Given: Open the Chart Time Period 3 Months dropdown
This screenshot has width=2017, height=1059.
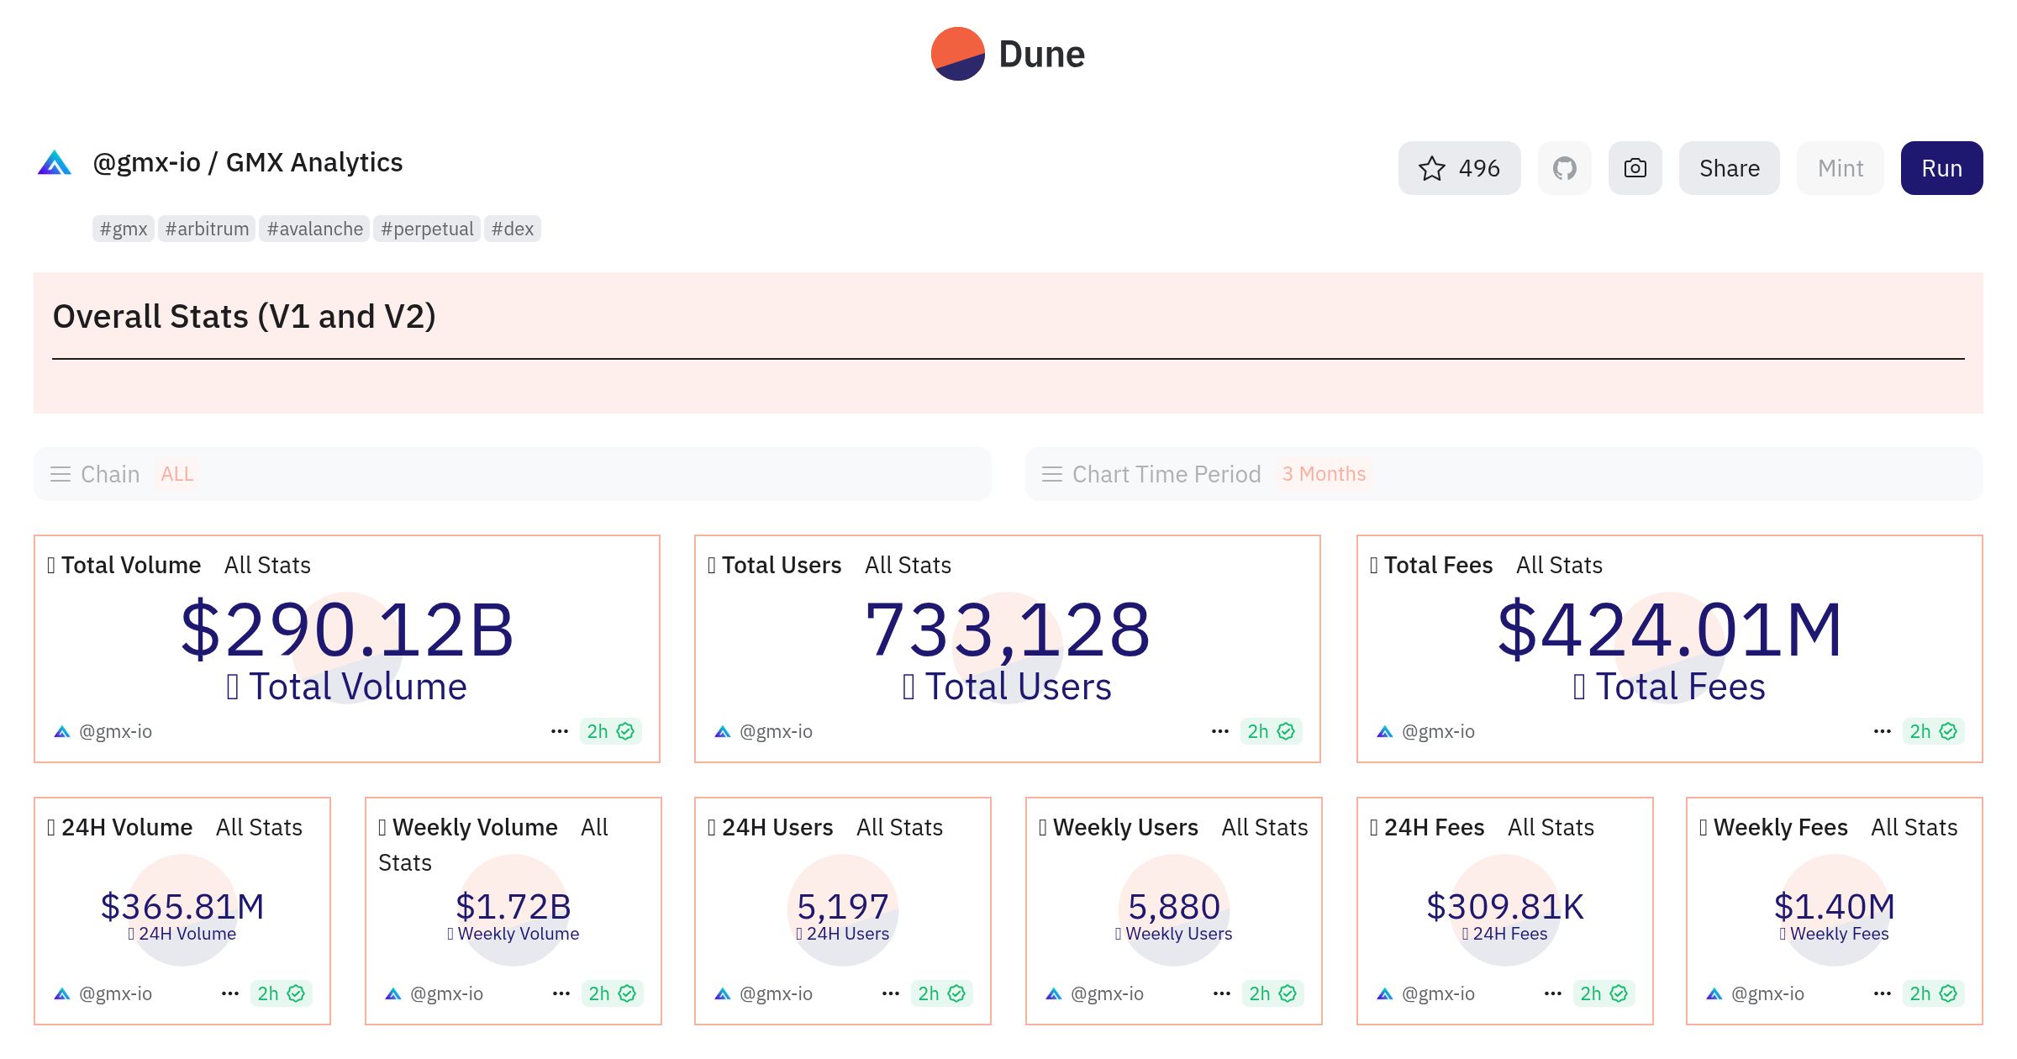Looking at the screenshot, I should (1504, 474).
